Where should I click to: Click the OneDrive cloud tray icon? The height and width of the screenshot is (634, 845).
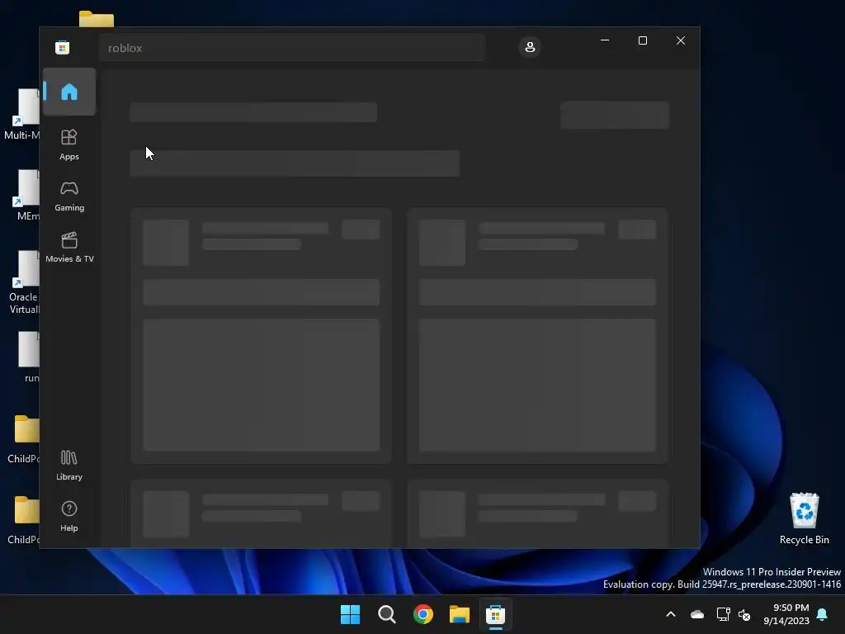tap(697, 614)
